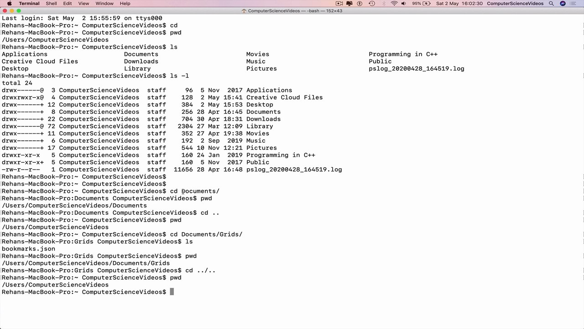Open the Time Machine menu bar icon
This screenshot has height=329, width=584.
372,3
